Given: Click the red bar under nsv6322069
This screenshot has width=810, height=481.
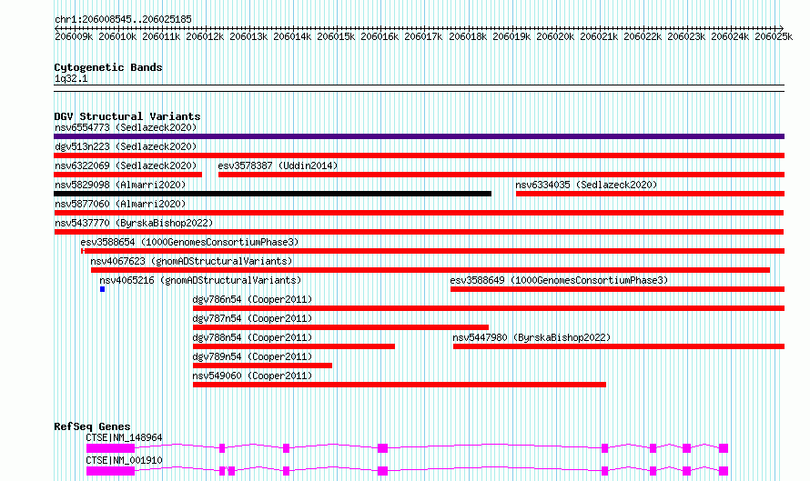Looking at the screenshot, I should [x=127, y=175].
